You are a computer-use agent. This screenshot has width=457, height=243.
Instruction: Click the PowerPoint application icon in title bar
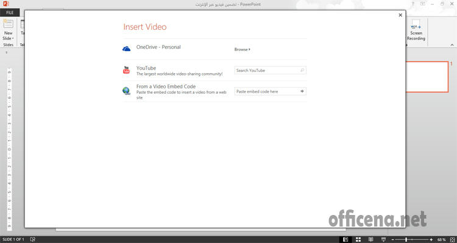coord(6,4)
